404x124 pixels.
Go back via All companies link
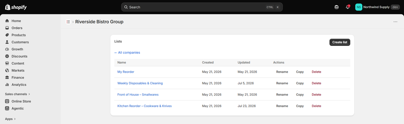coord(127,53)
